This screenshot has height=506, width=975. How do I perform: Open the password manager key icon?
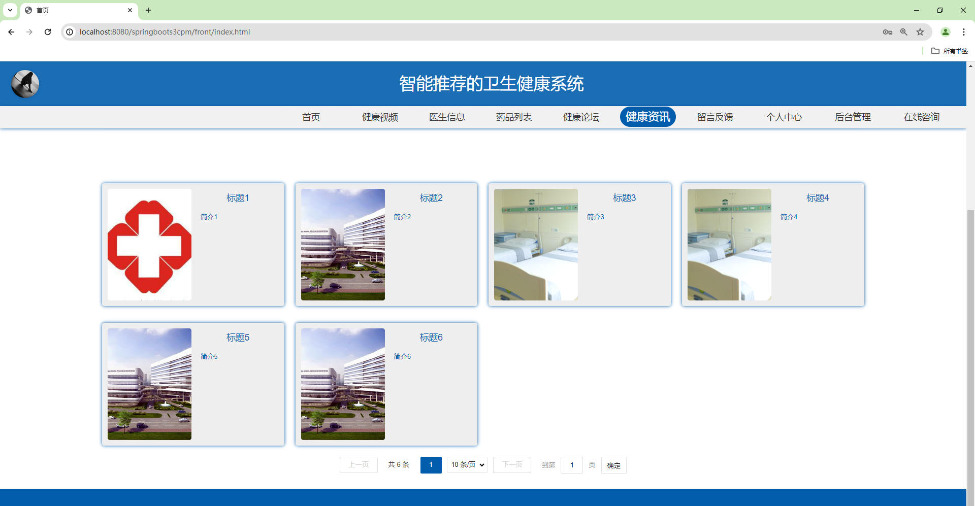[x=888, y=31]
